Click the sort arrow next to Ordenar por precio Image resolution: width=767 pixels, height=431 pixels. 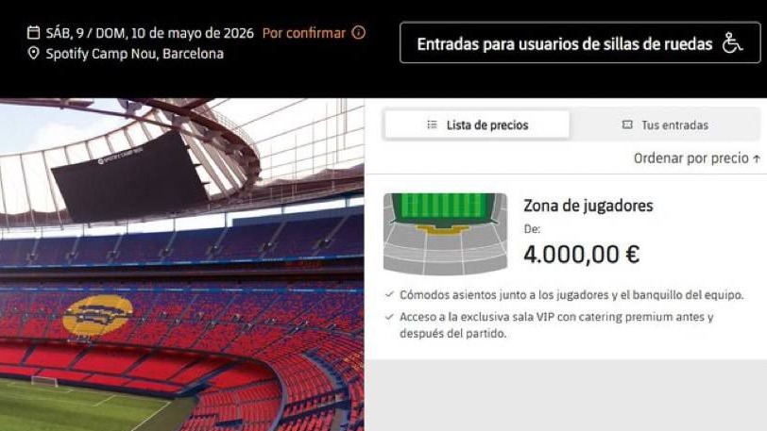757,158
